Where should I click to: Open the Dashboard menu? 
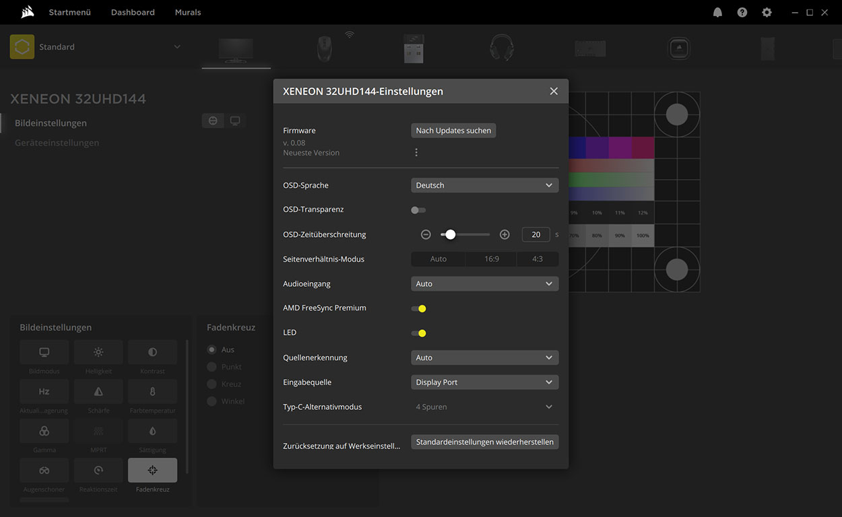133,12
